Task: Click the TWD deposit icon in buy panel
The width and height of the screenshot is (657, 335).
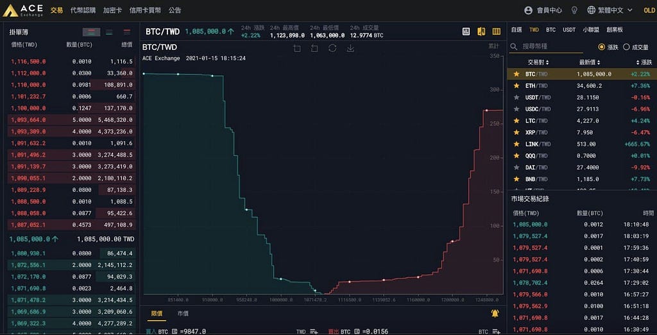Action: point(314,332)
